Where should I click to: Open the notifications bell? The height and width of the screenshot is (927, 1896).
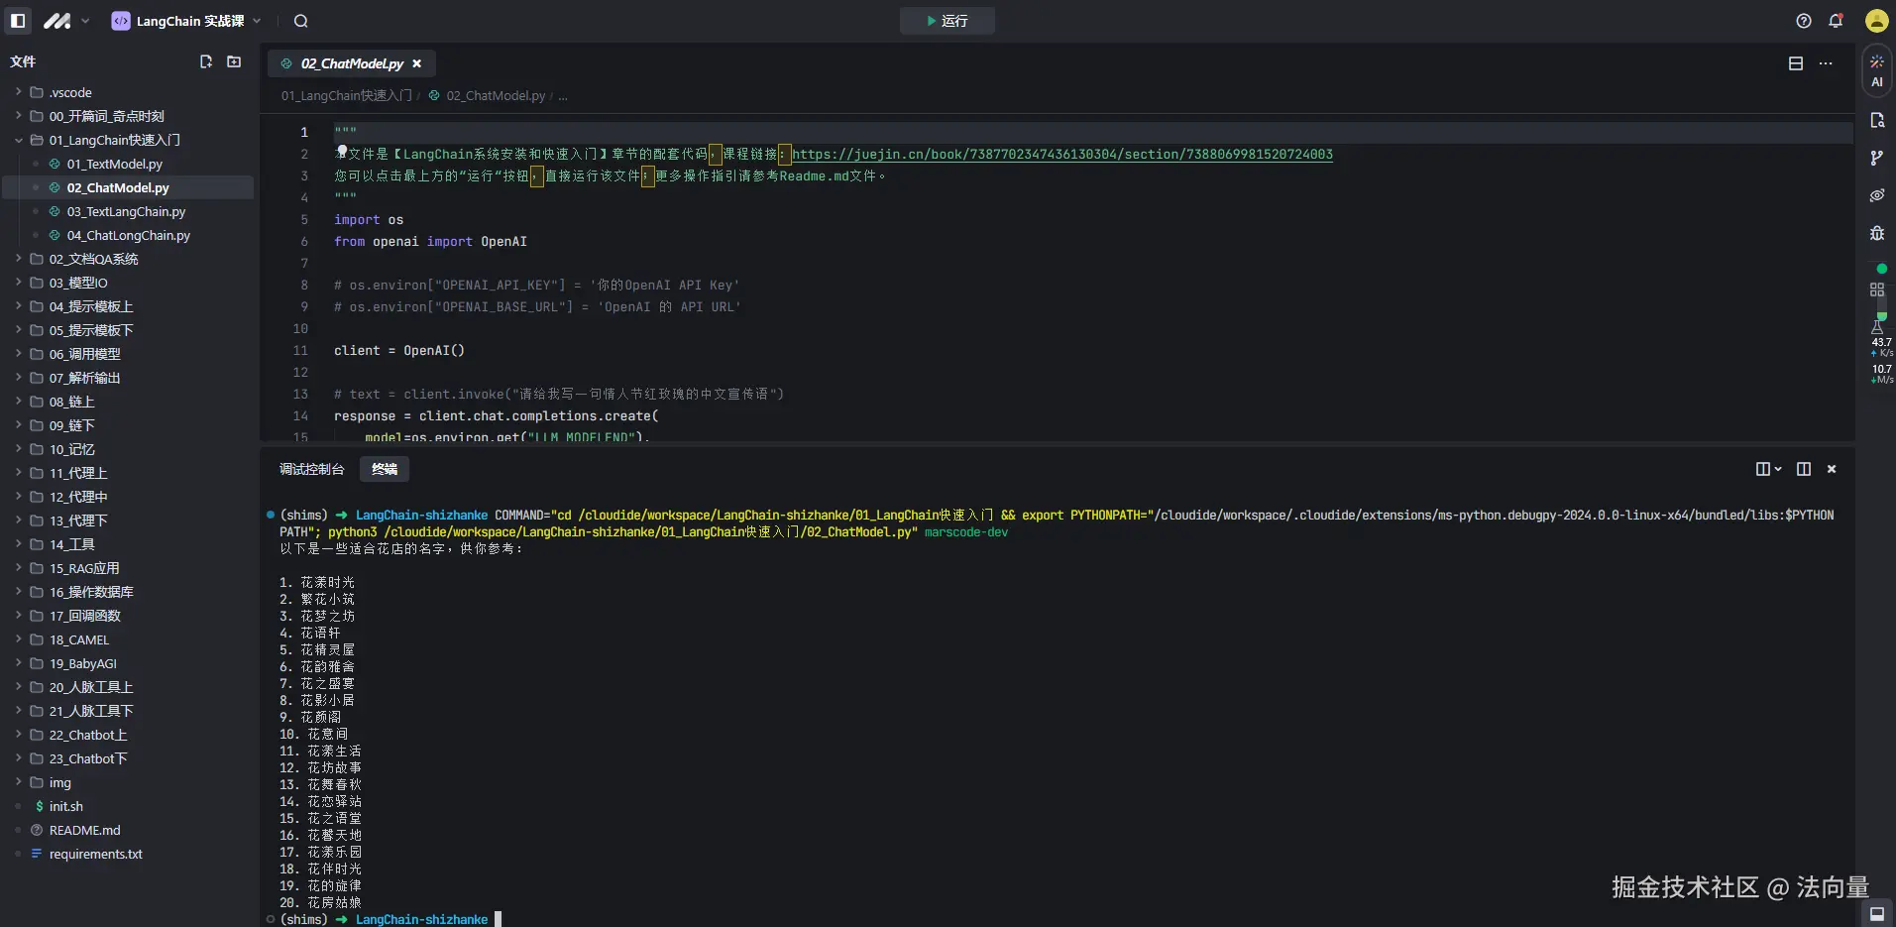[1836, 21]
